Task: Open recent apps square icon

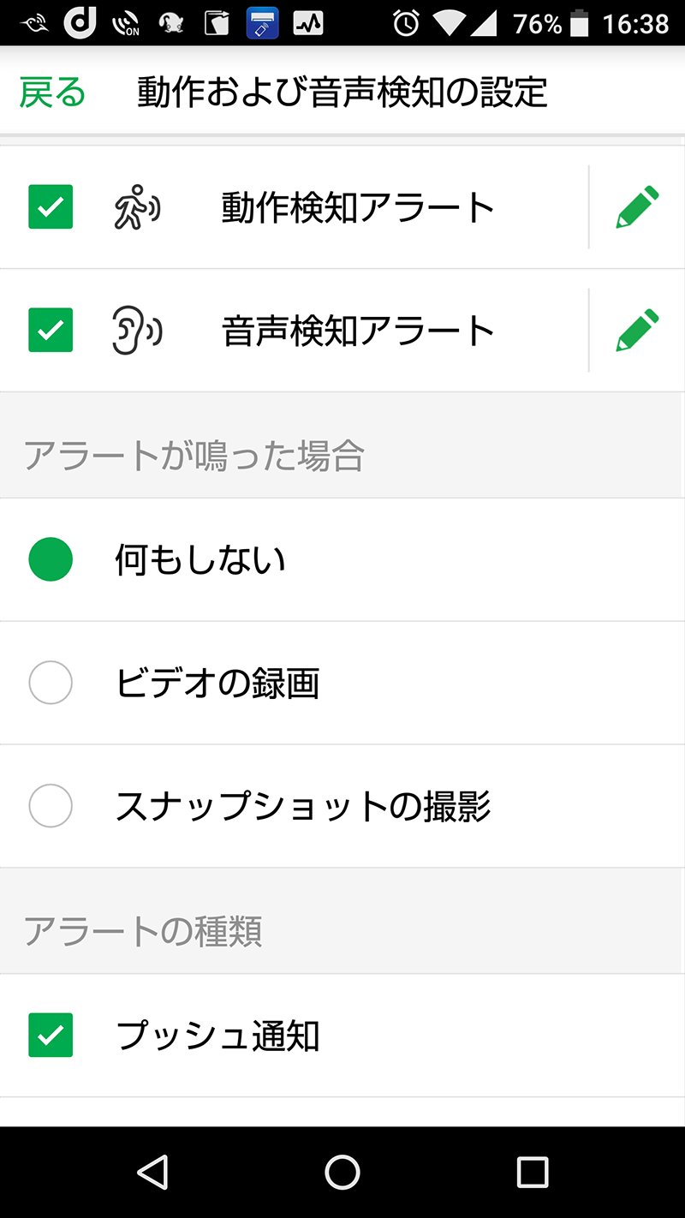Action: click(533, 1172)
